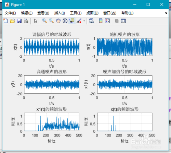Toggle the Data Cursor tool
This screenshot has height=153, width=171.
(x=72, y=21)
